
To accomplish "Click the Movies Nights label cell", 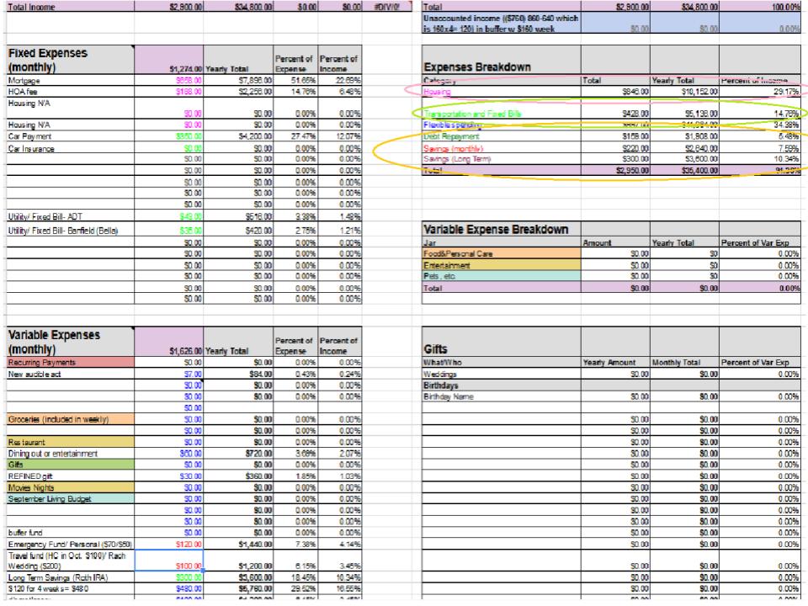I will 70,487.
